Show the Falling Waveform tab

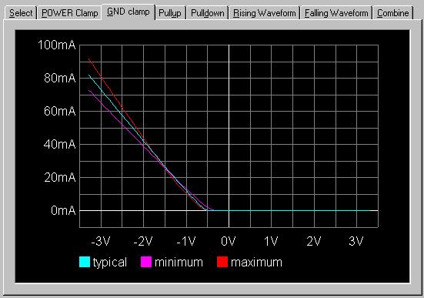[x=336, y=13]
